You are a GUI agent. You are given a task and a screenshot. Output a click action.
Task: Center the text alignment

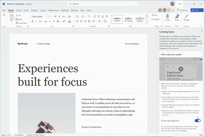81,21
